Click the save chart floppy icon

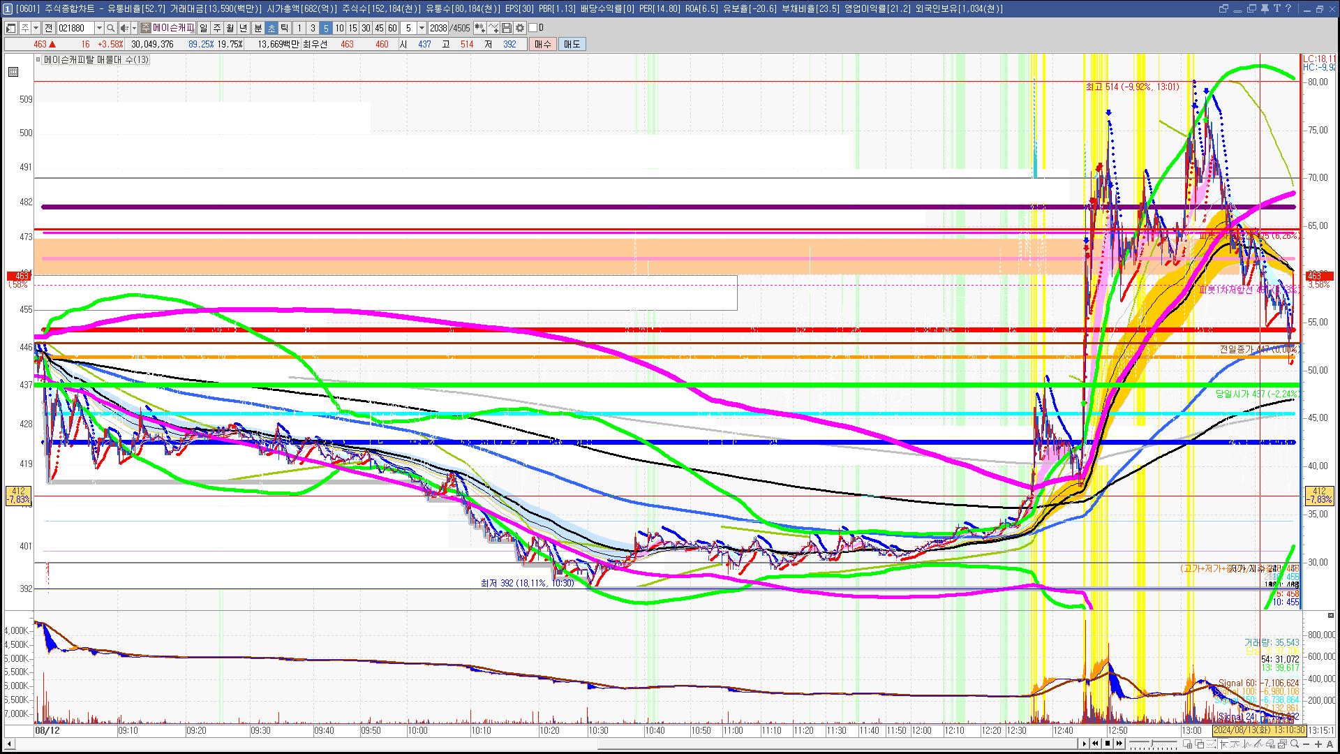507,28
